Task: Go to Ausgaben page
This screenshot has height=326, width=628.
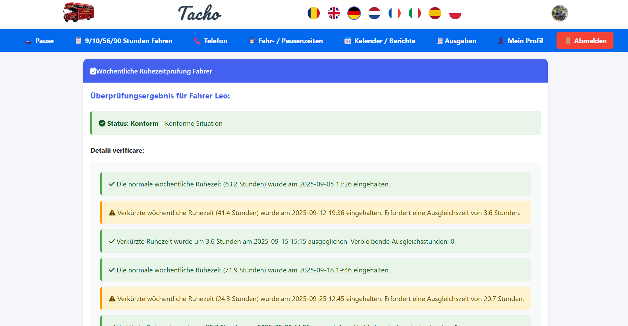Action: 457,41
